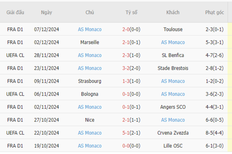Click the Strasbourg home team name
The width and height of the screenshot is (232, 154).
(x=90, y=81)
